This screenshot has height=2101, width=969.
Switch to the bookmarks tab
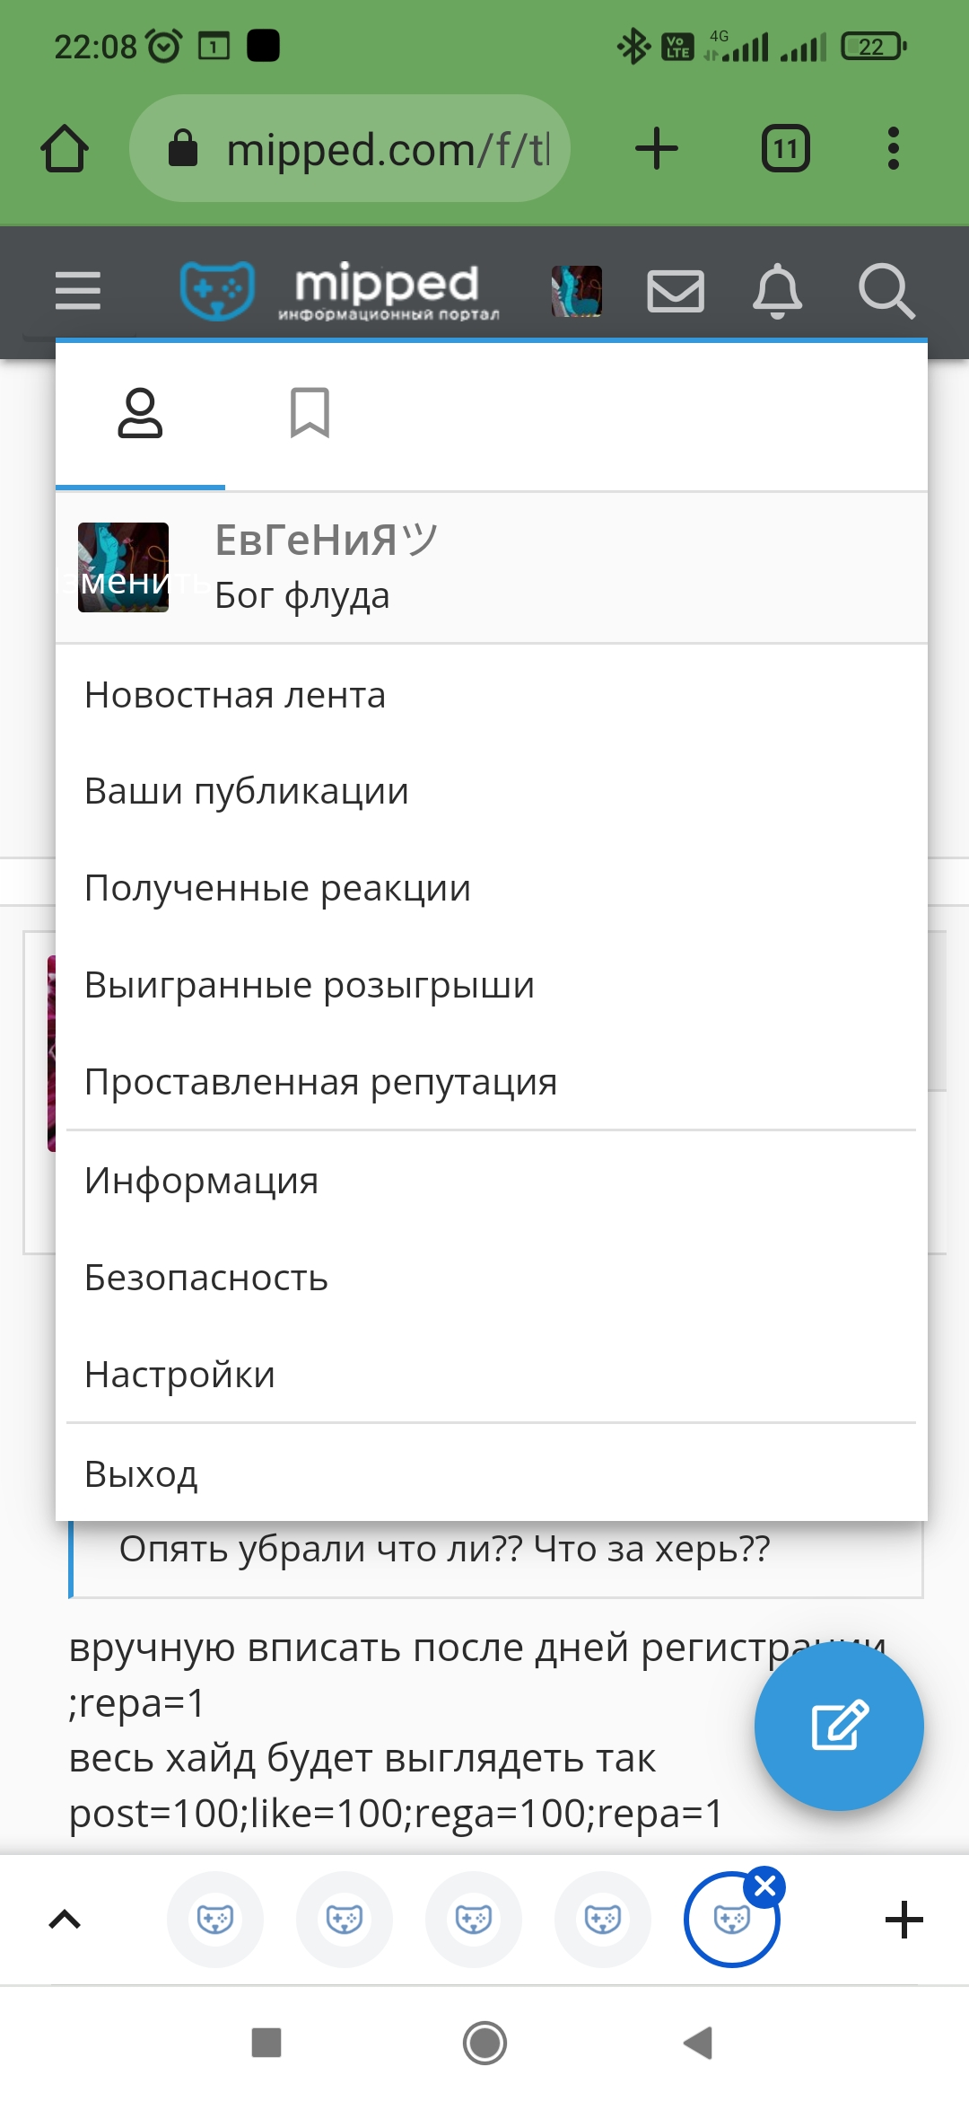[x=310, y=413]
